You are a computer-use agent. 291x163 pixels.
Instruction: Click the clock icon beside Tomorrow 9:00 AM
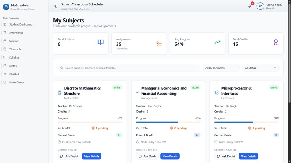pos(59,142)
